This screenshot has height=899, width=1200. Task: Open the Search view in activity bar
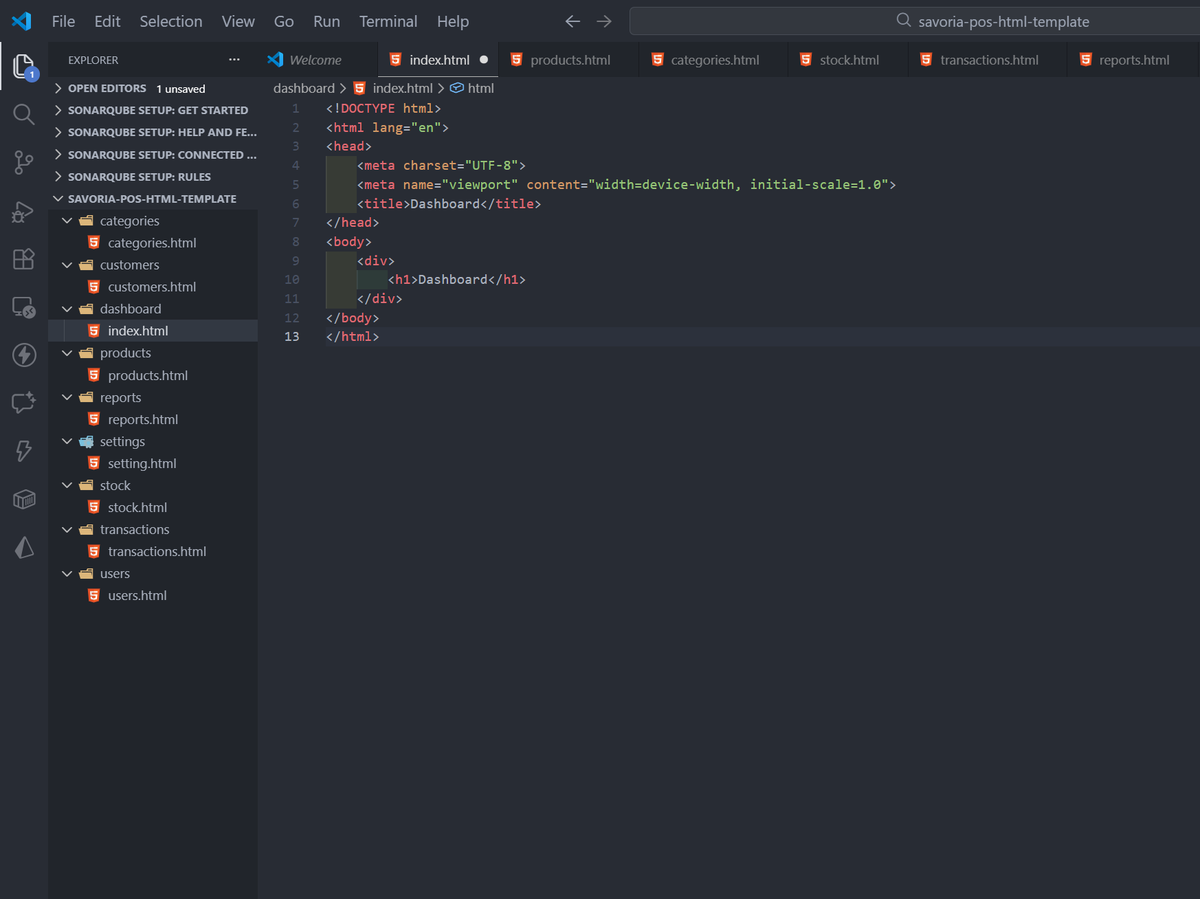tap(24, 114)
